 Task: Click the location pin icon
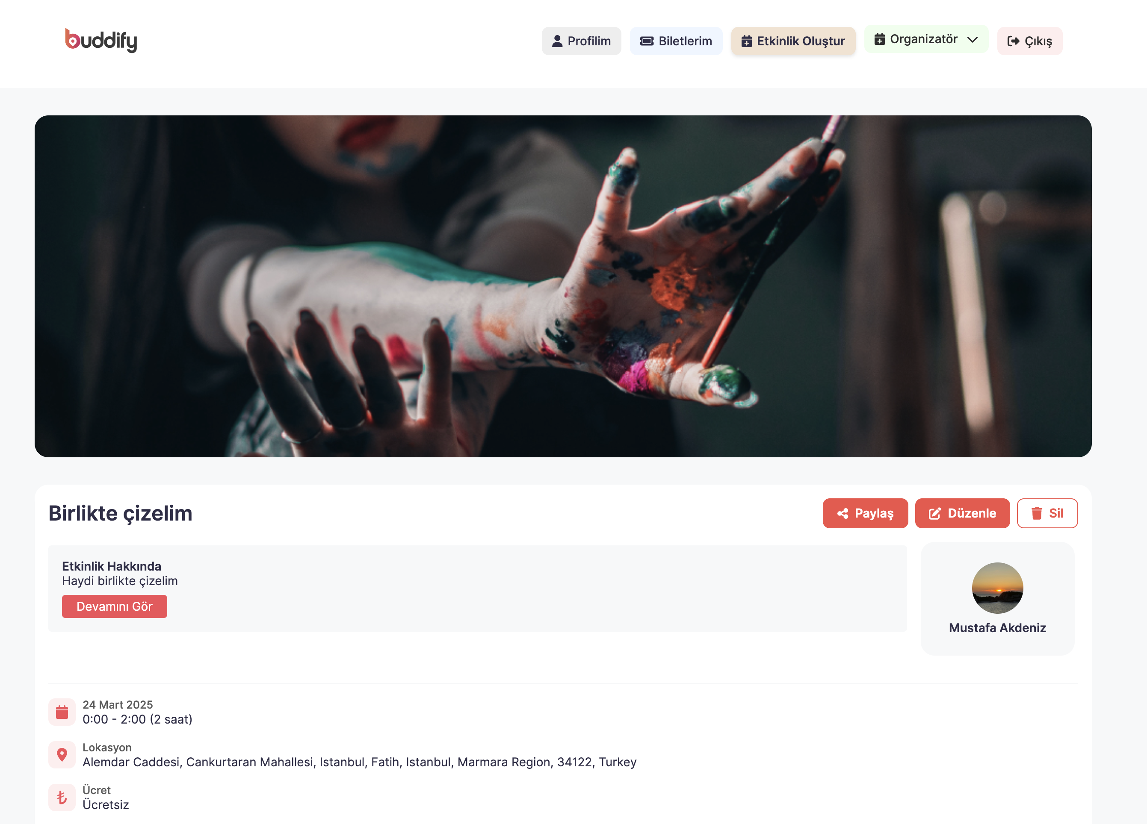coord(62,754)
